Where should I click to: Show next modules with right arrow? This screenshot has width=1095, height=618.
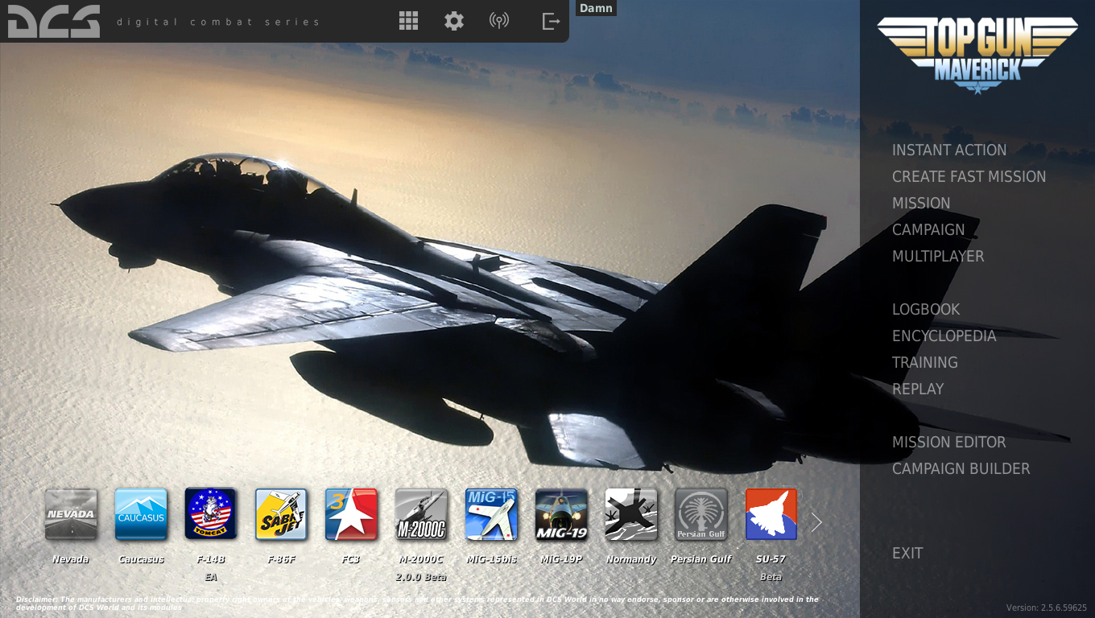[x=816, y=522]
